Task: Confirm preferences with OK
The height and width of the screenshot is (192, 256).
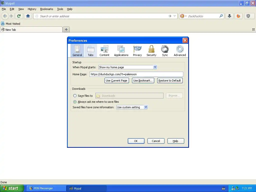Action: 136,141
